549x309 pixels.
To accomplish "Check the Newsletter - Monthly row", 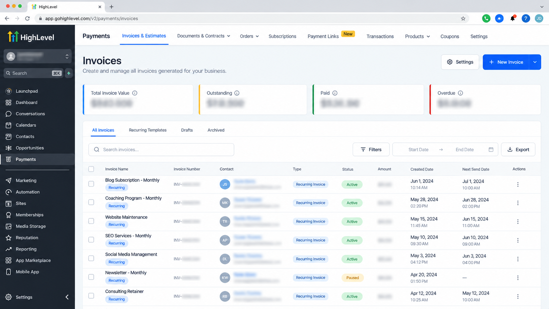I will point(91,277).
